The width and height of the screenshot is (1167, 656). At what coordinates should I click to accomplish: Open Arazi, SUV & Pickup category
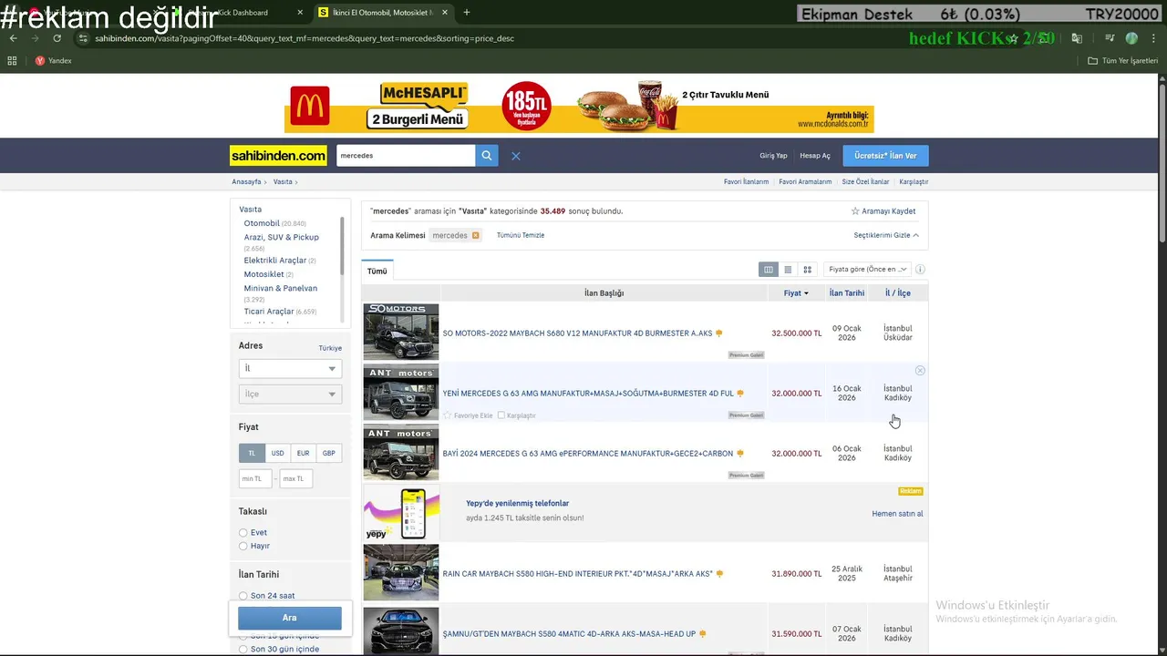coord(281,237)
